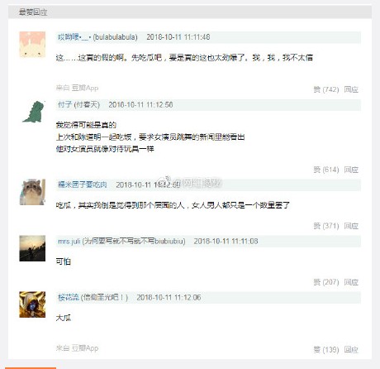Like the comment with 赞 (207)

[326, 282]
